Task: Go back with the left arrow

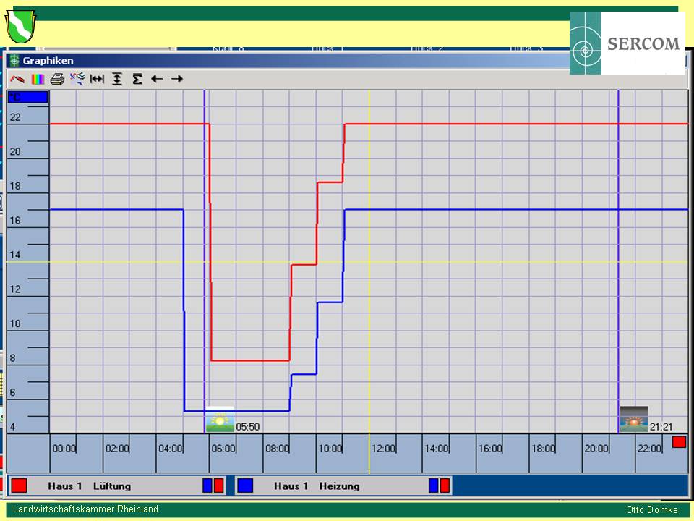Action: coord(157,79)
